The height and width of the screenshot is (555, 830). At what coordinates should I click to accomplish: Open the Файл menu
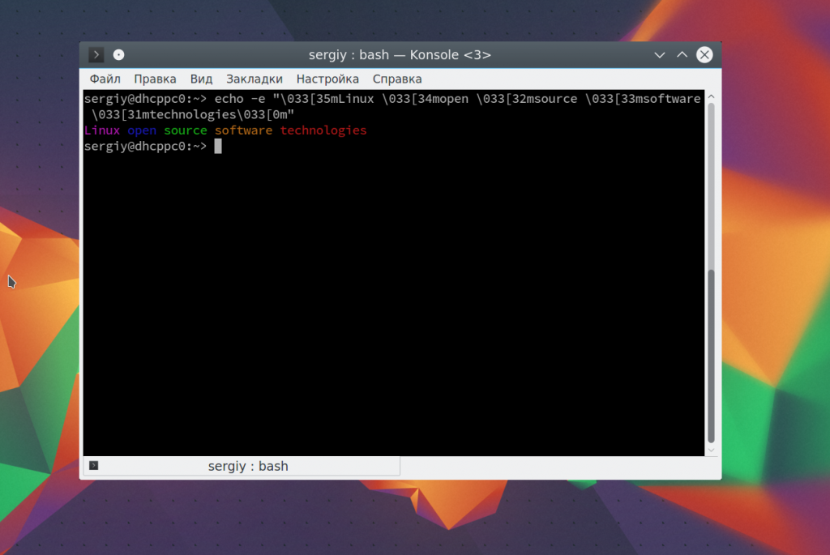pyautogui.click(x=105, y=79)
